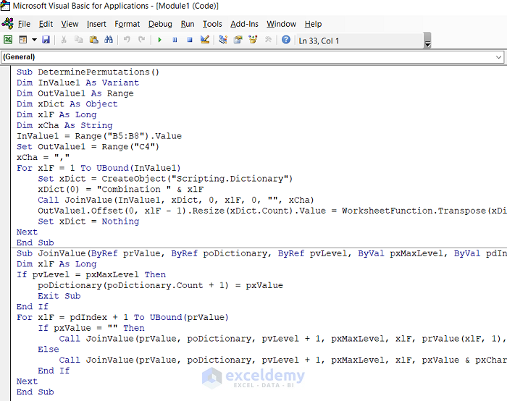
Task: Click the 'If pxValue = "" Then' line
Action: pos(91,328)
